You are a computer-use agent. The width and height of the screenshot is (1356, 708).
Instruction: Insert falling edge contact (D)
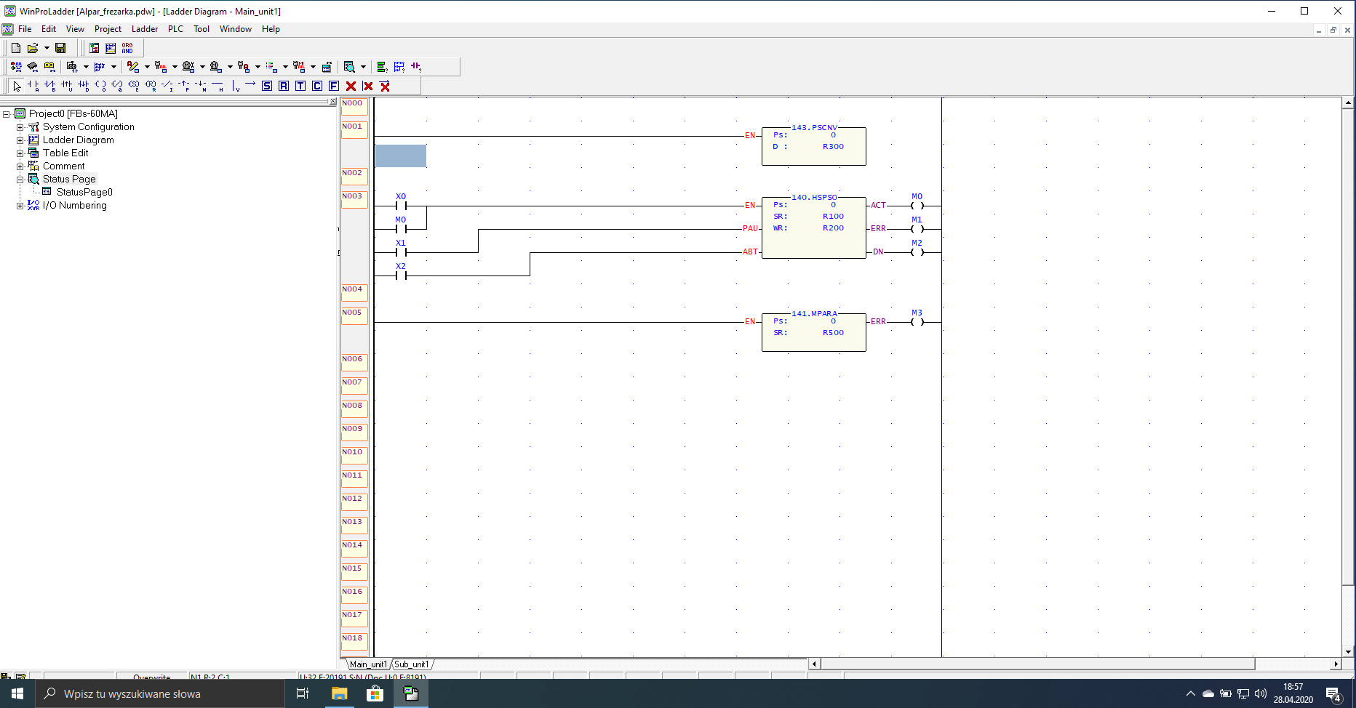pos(84,86)
